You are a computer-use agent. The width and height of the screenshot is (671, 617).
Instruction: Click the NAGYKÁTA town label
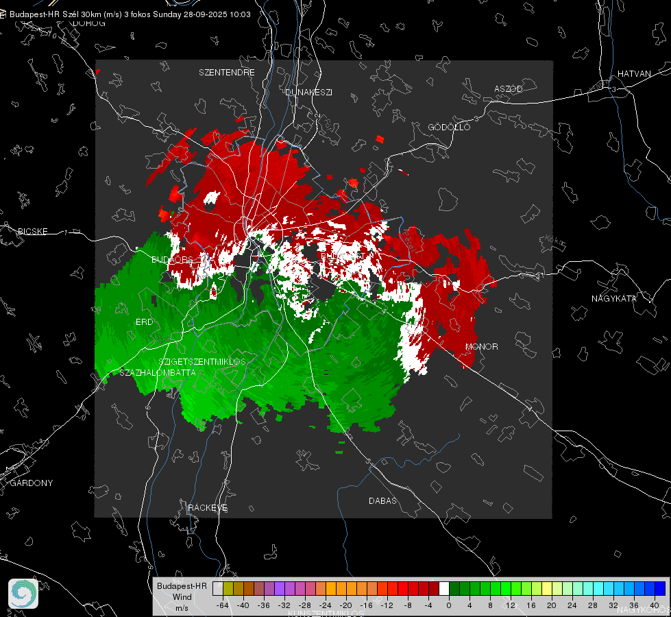pos(614,299)
